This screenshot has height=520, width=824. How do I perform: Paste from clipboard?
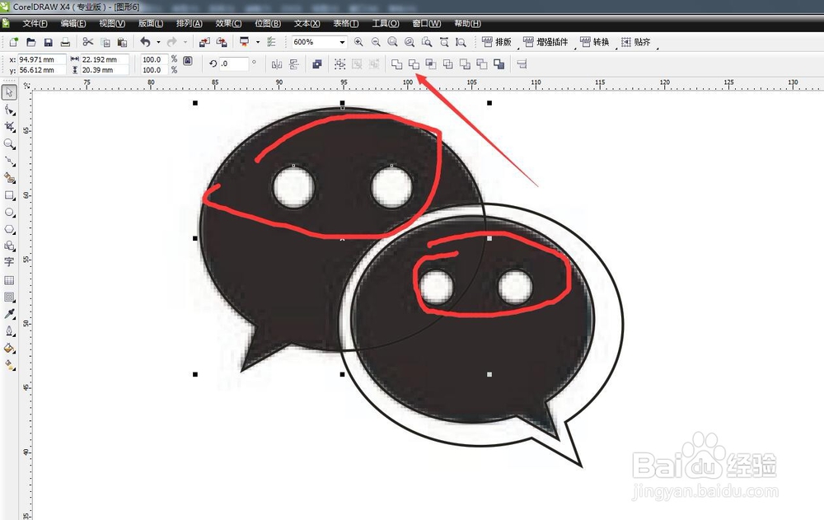pos(122,42)
